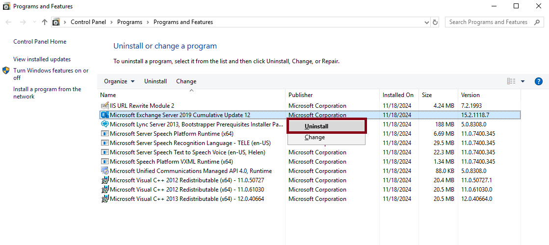This screenshot has height=245, width=549.
Task: Click Programs and Features breadcrumb segment
Action: tap(183, 22)
